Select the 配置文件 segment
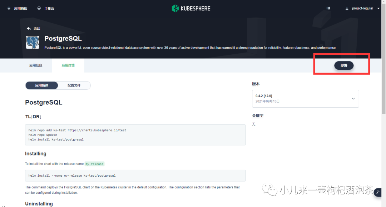The image size is (386, 207). 74,85
